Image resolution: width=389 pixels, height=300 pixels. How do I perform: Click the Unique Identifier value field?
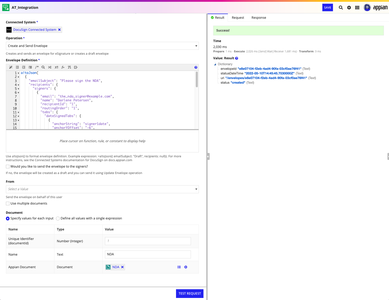click(148, 241)
